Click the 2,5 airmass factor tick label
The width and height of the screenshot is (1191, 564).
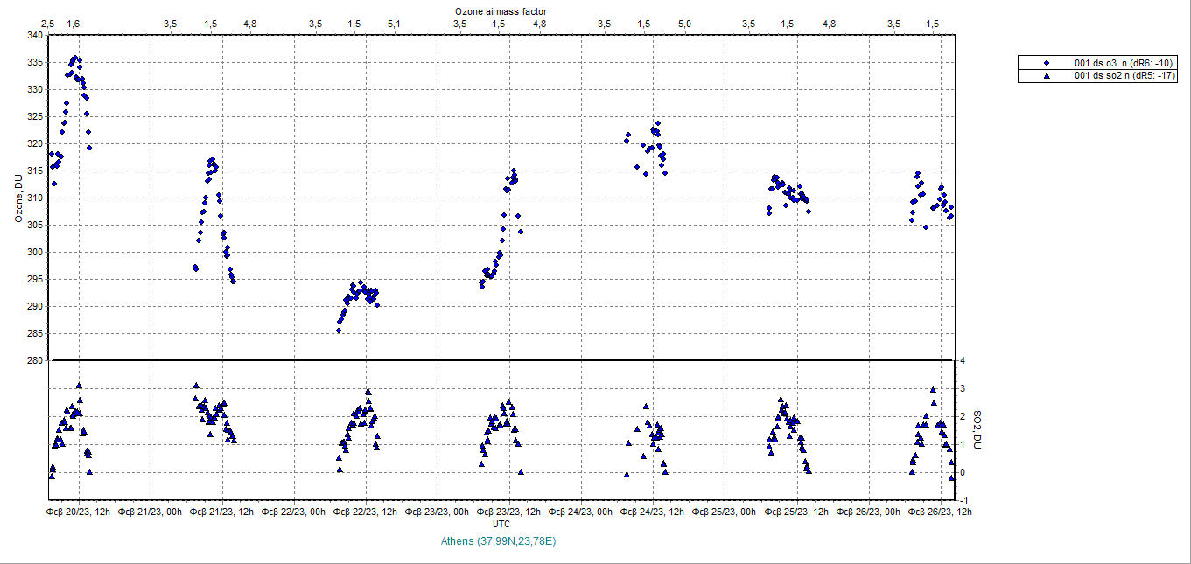(x=48, y=24)
